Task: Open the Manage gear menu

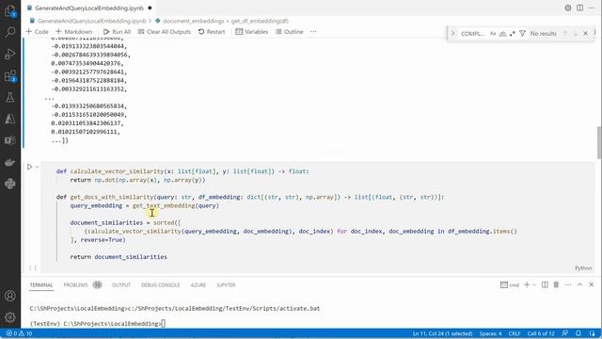Action: [x=10, y=317]
